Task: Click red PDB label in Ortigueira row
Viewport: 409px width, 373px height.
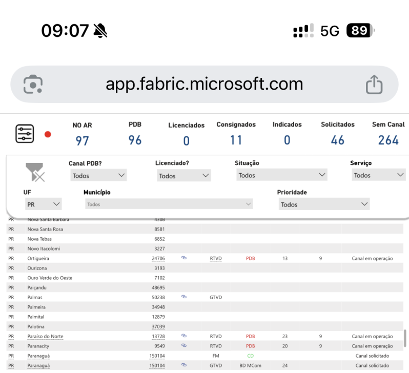Action: coord(251,258)
